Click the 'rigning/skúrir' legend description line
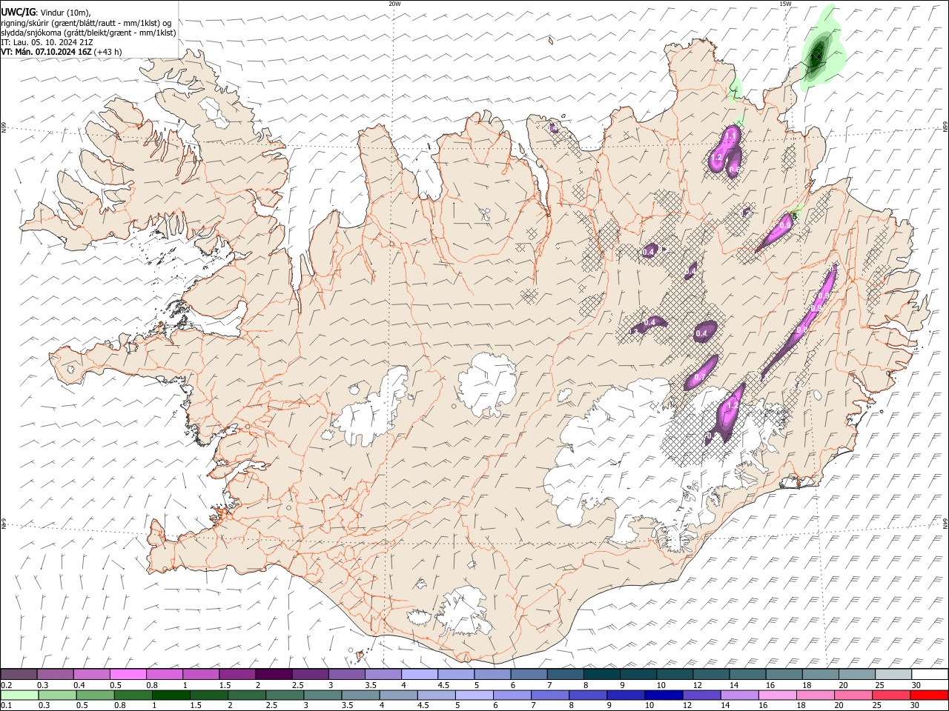This screenshot has width=949, height=711. pyautogui.click(x=86, y=23)
